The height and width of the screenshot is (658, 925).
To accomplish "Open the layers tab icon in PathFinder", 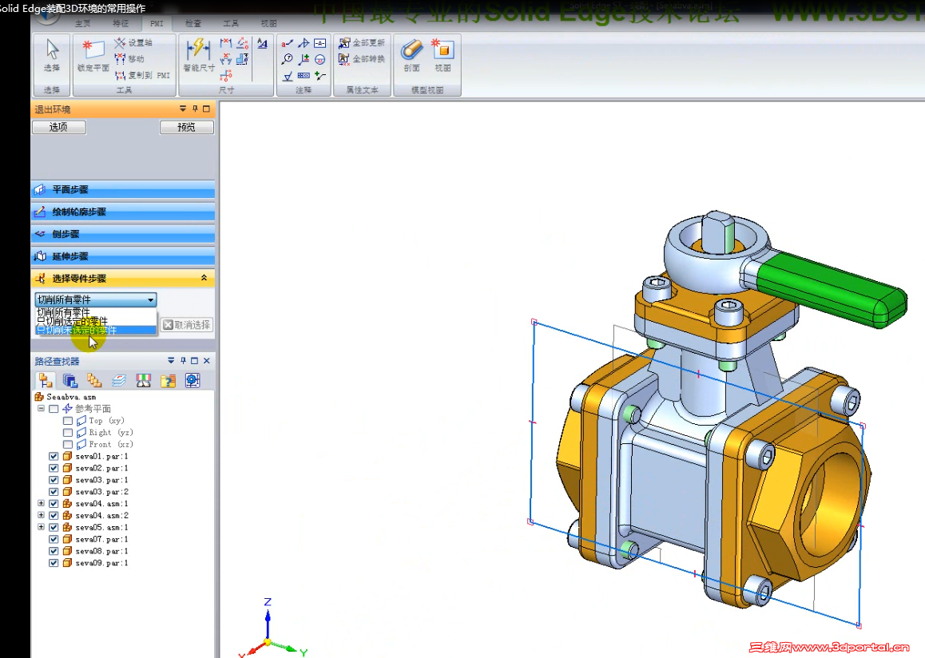I will coord(118,380).
